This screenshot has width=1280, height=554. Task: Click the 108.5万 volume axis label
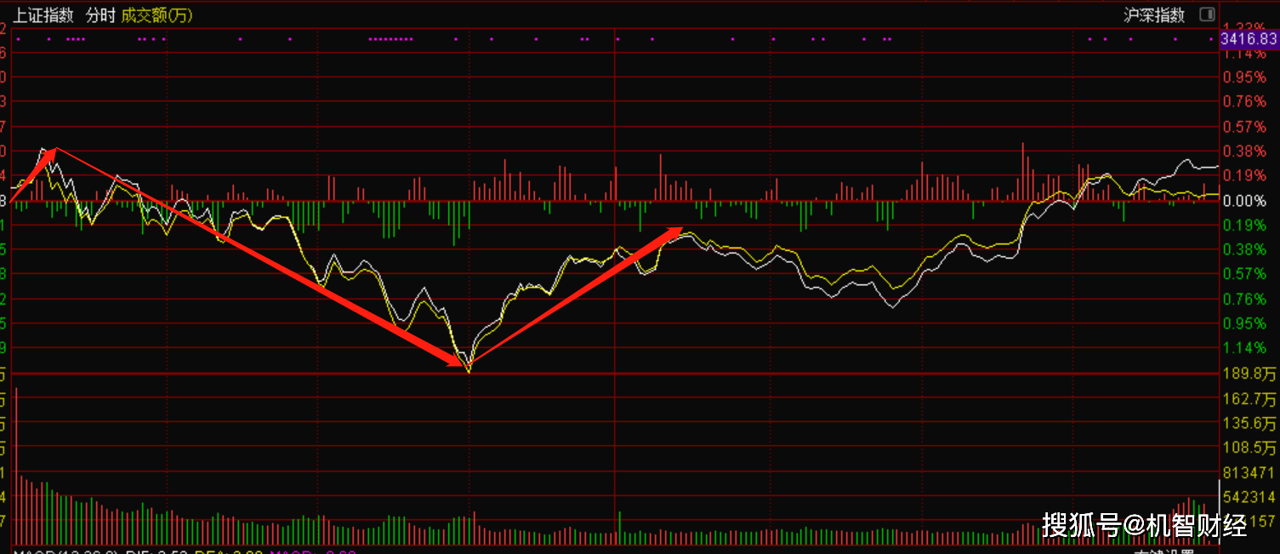1249,448
